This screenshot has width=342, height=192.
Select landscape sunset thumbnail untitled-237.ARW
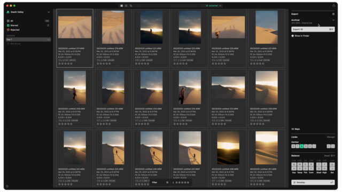(x=228, y=87)
